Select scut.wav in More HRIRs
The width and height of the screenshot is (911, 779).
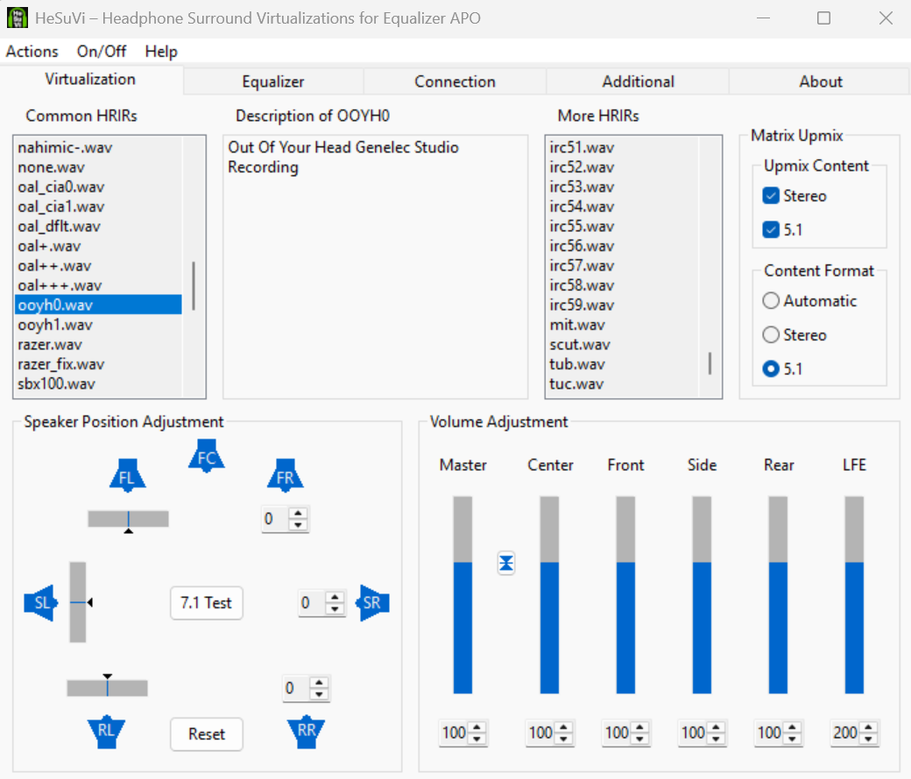coord(622,345)
